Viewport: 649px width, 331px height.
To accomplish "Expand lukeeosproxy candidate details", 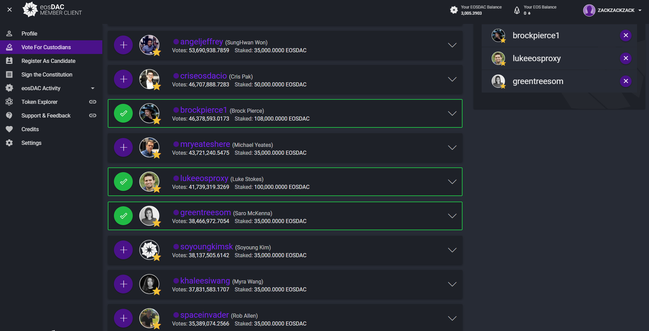I will 452,182.
